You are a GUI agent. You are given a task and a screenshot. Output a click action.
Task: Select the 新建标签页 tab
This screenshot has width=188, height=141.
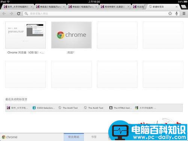163,7
